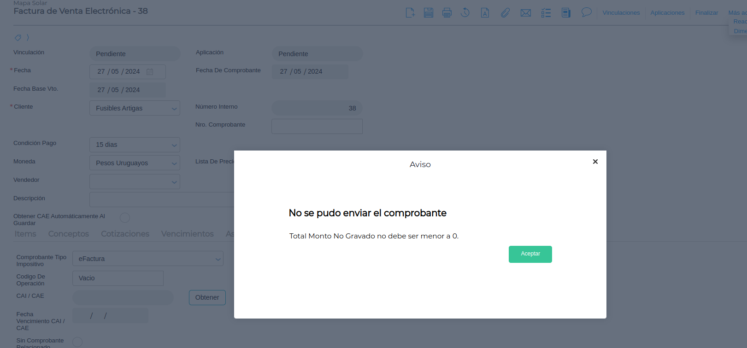Open the Cliente dropdown showing Fusibles Artigas
The height and width of the screenshot is (348, 747).
pos(135,108)
